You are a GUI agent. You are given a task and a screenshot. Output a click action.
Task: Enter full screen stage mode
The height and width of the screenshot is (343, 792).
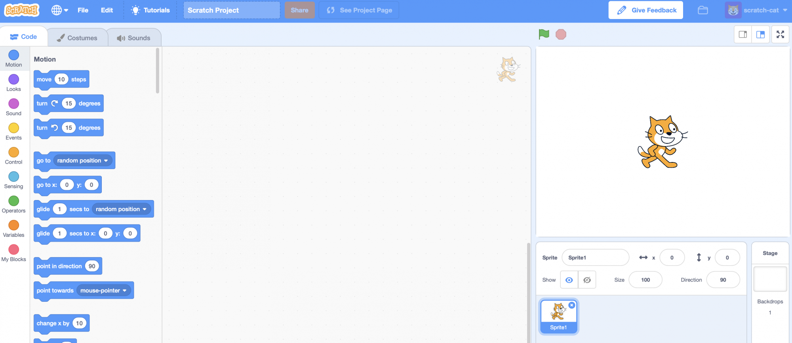tap(780, 34)
